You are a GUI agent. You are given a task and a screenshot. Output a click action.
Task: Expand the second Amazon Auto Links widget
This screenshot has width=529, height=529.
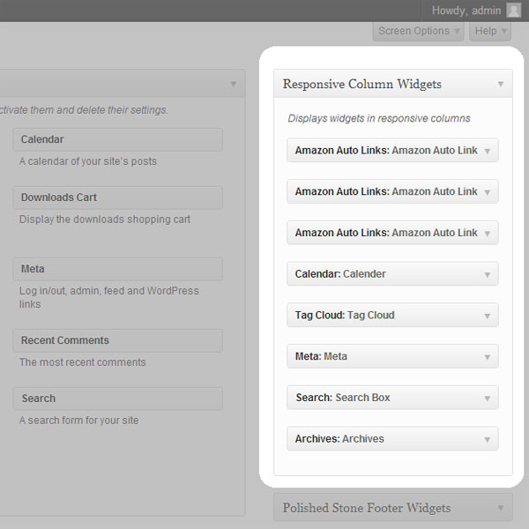(487, 192)
